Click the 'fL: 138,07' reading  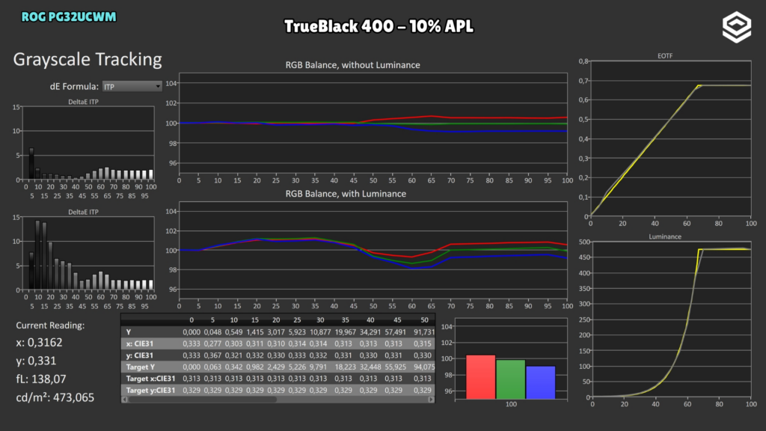[41, 379]
